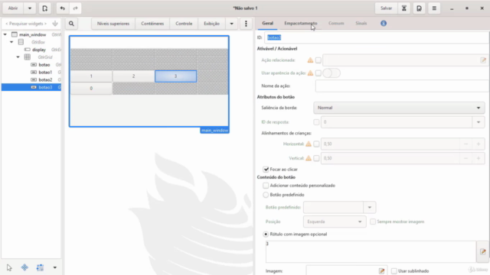The height and width of the screenshot is (275, 490).
Task: Click the warning icon beside Vertical
Action: pyautogui.click(x=309, y=158)
